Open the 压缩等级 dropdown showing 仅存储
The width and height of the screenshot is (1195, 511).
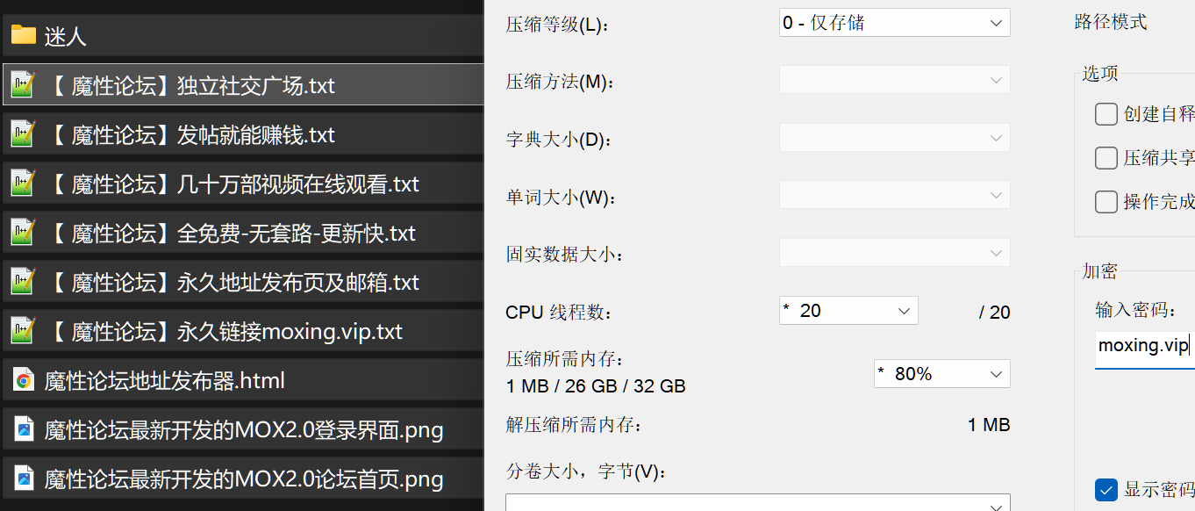click(x=894, y=23)
